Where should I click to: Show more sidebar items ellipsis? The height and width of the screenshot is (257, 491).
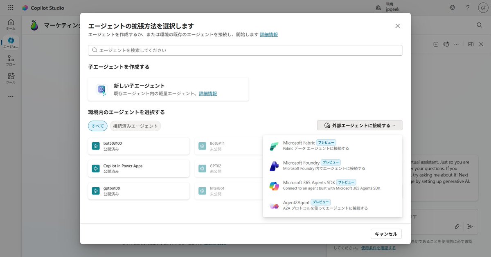pos(11,96)
